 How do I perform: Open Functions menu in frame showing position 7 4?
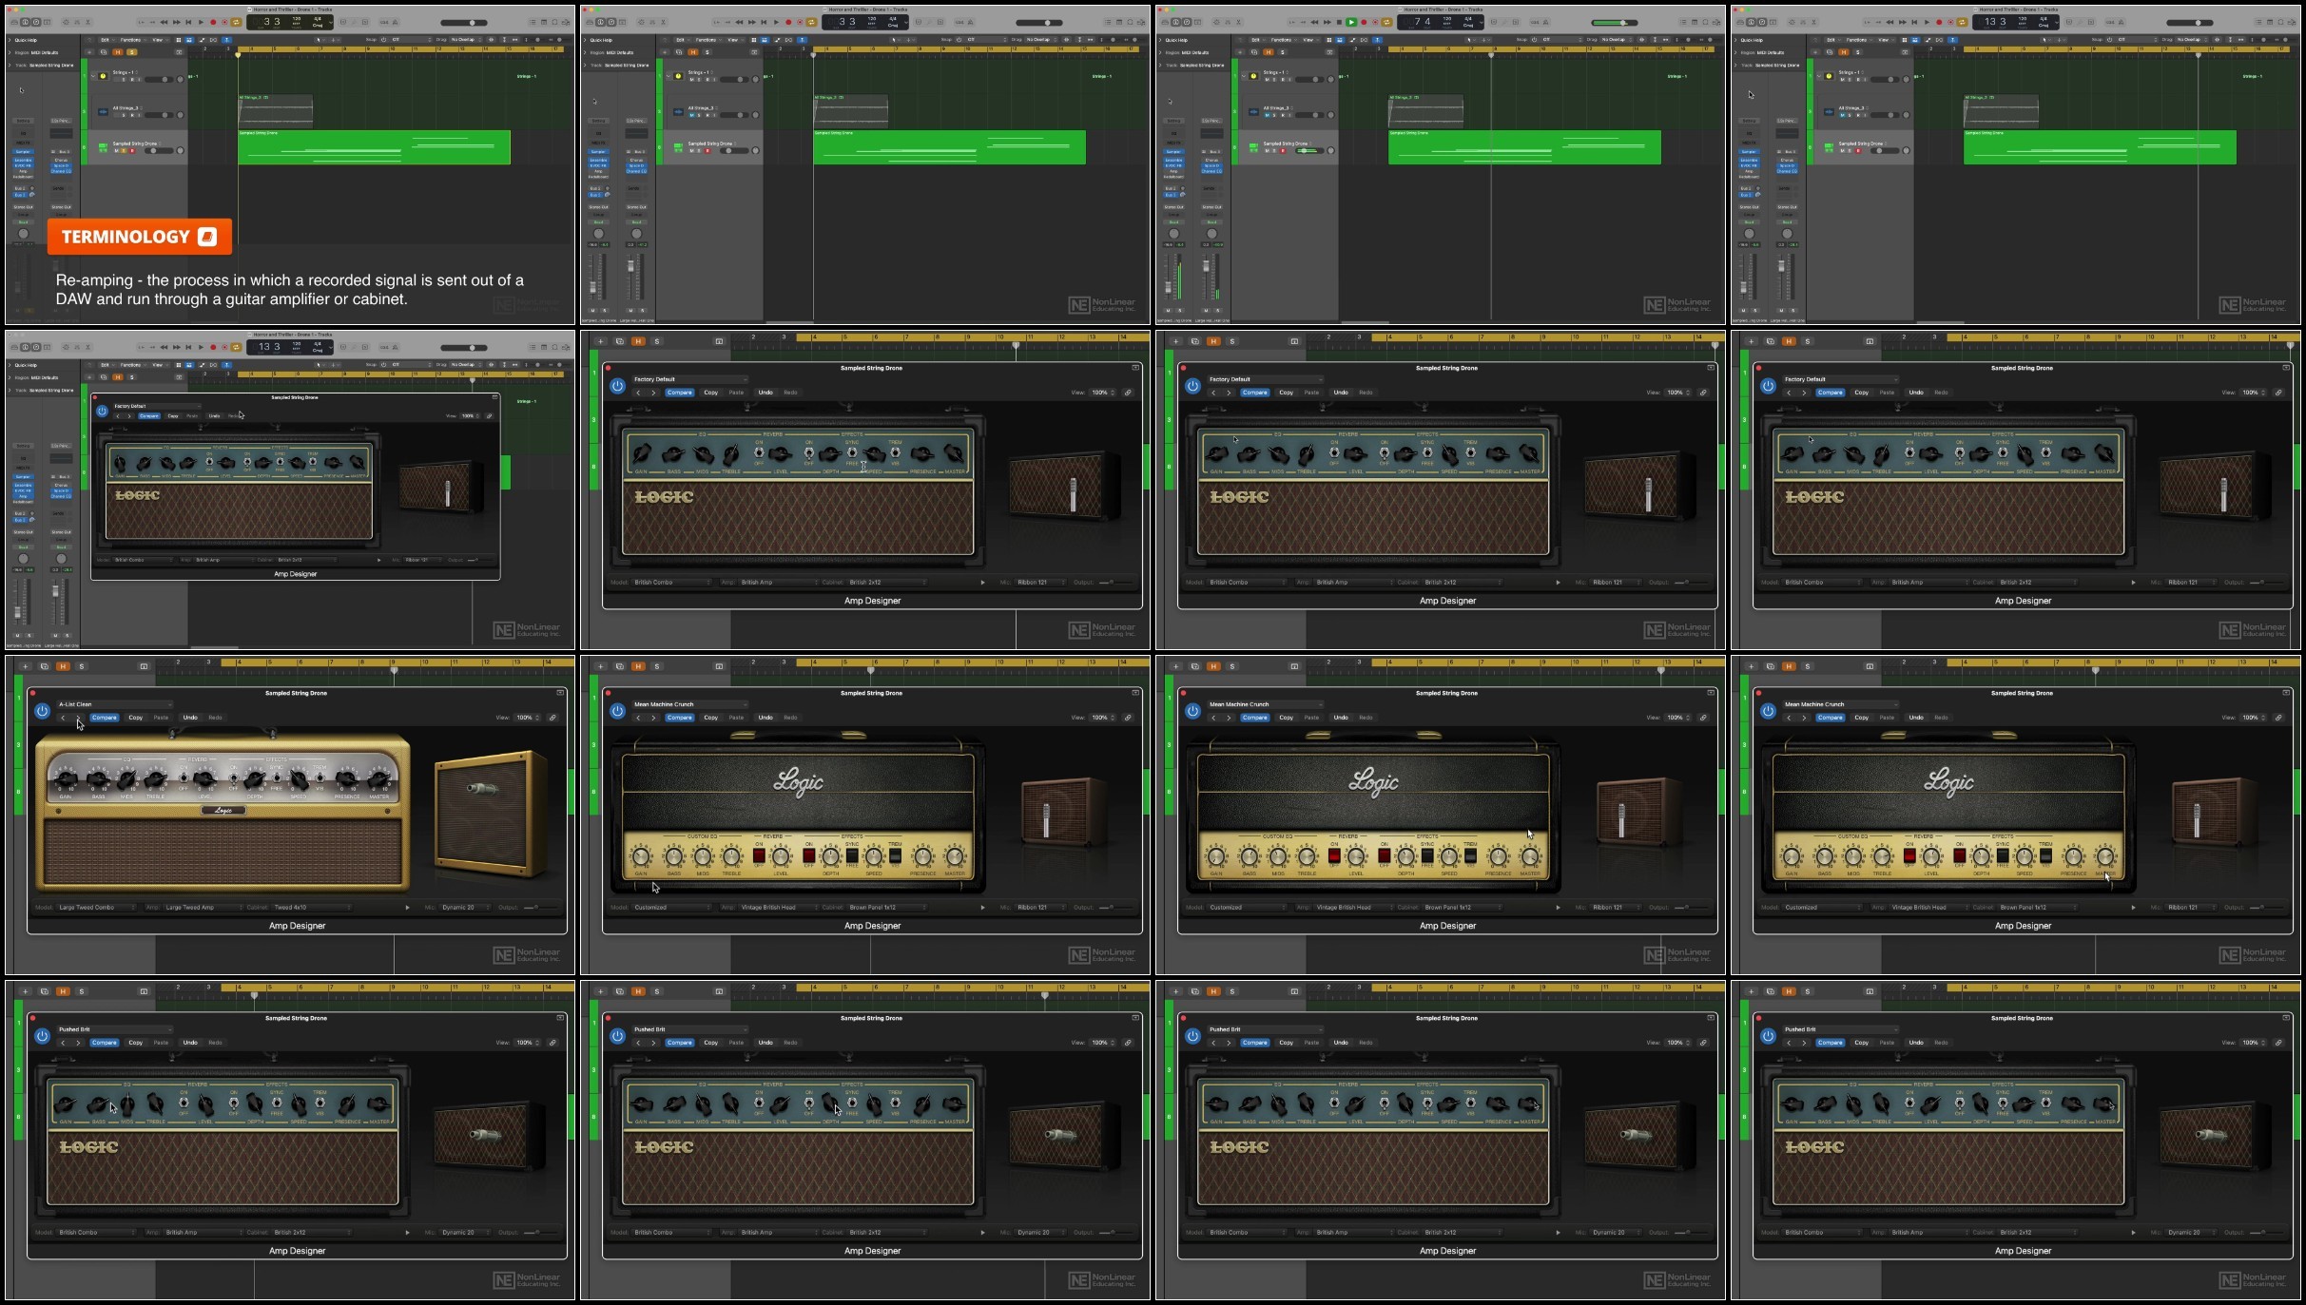click(1283, 40)
